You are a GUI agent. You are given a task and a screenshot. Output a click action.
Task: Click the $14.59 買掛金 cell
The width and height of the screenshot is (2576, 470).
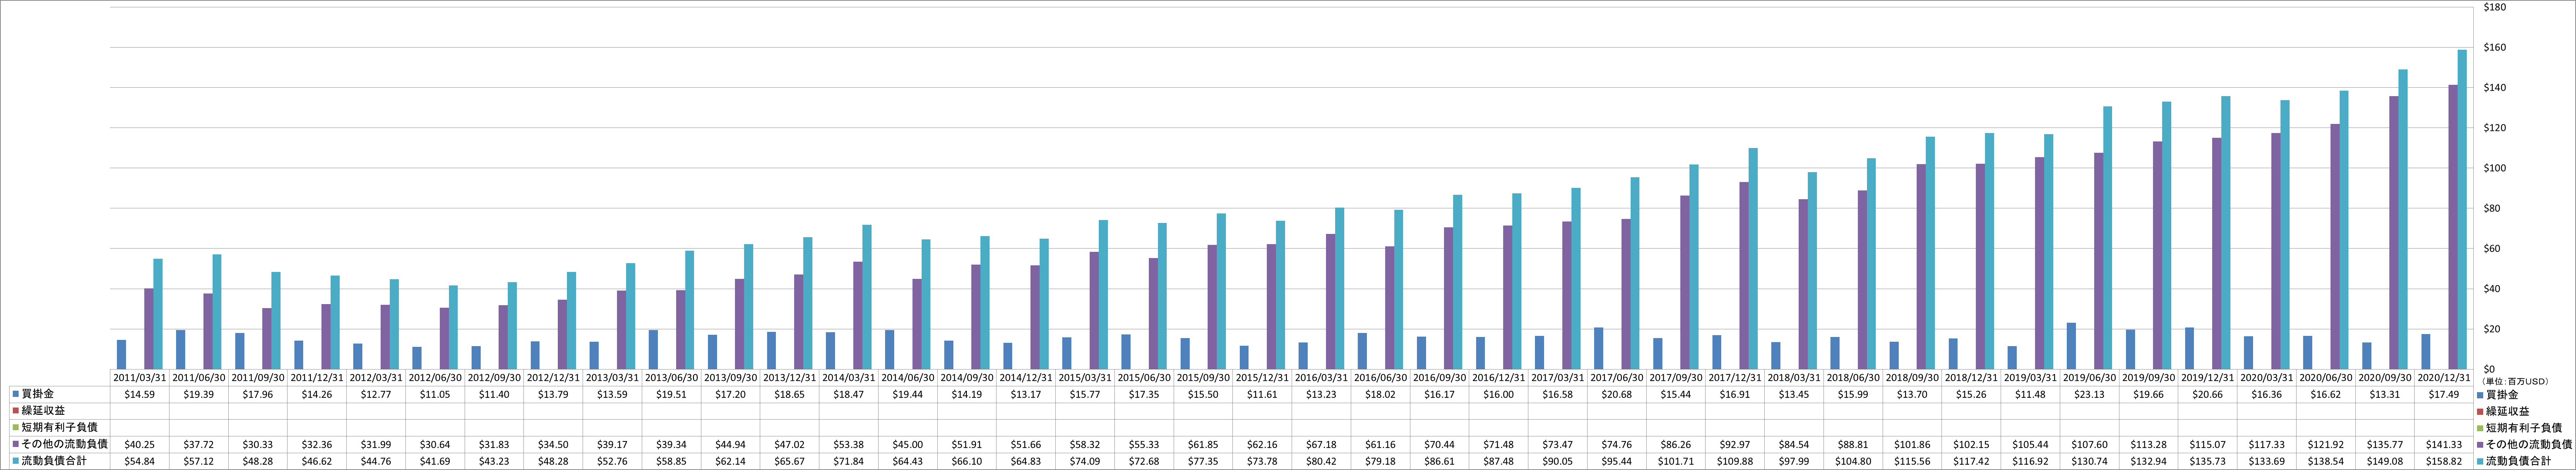[139, 395]
